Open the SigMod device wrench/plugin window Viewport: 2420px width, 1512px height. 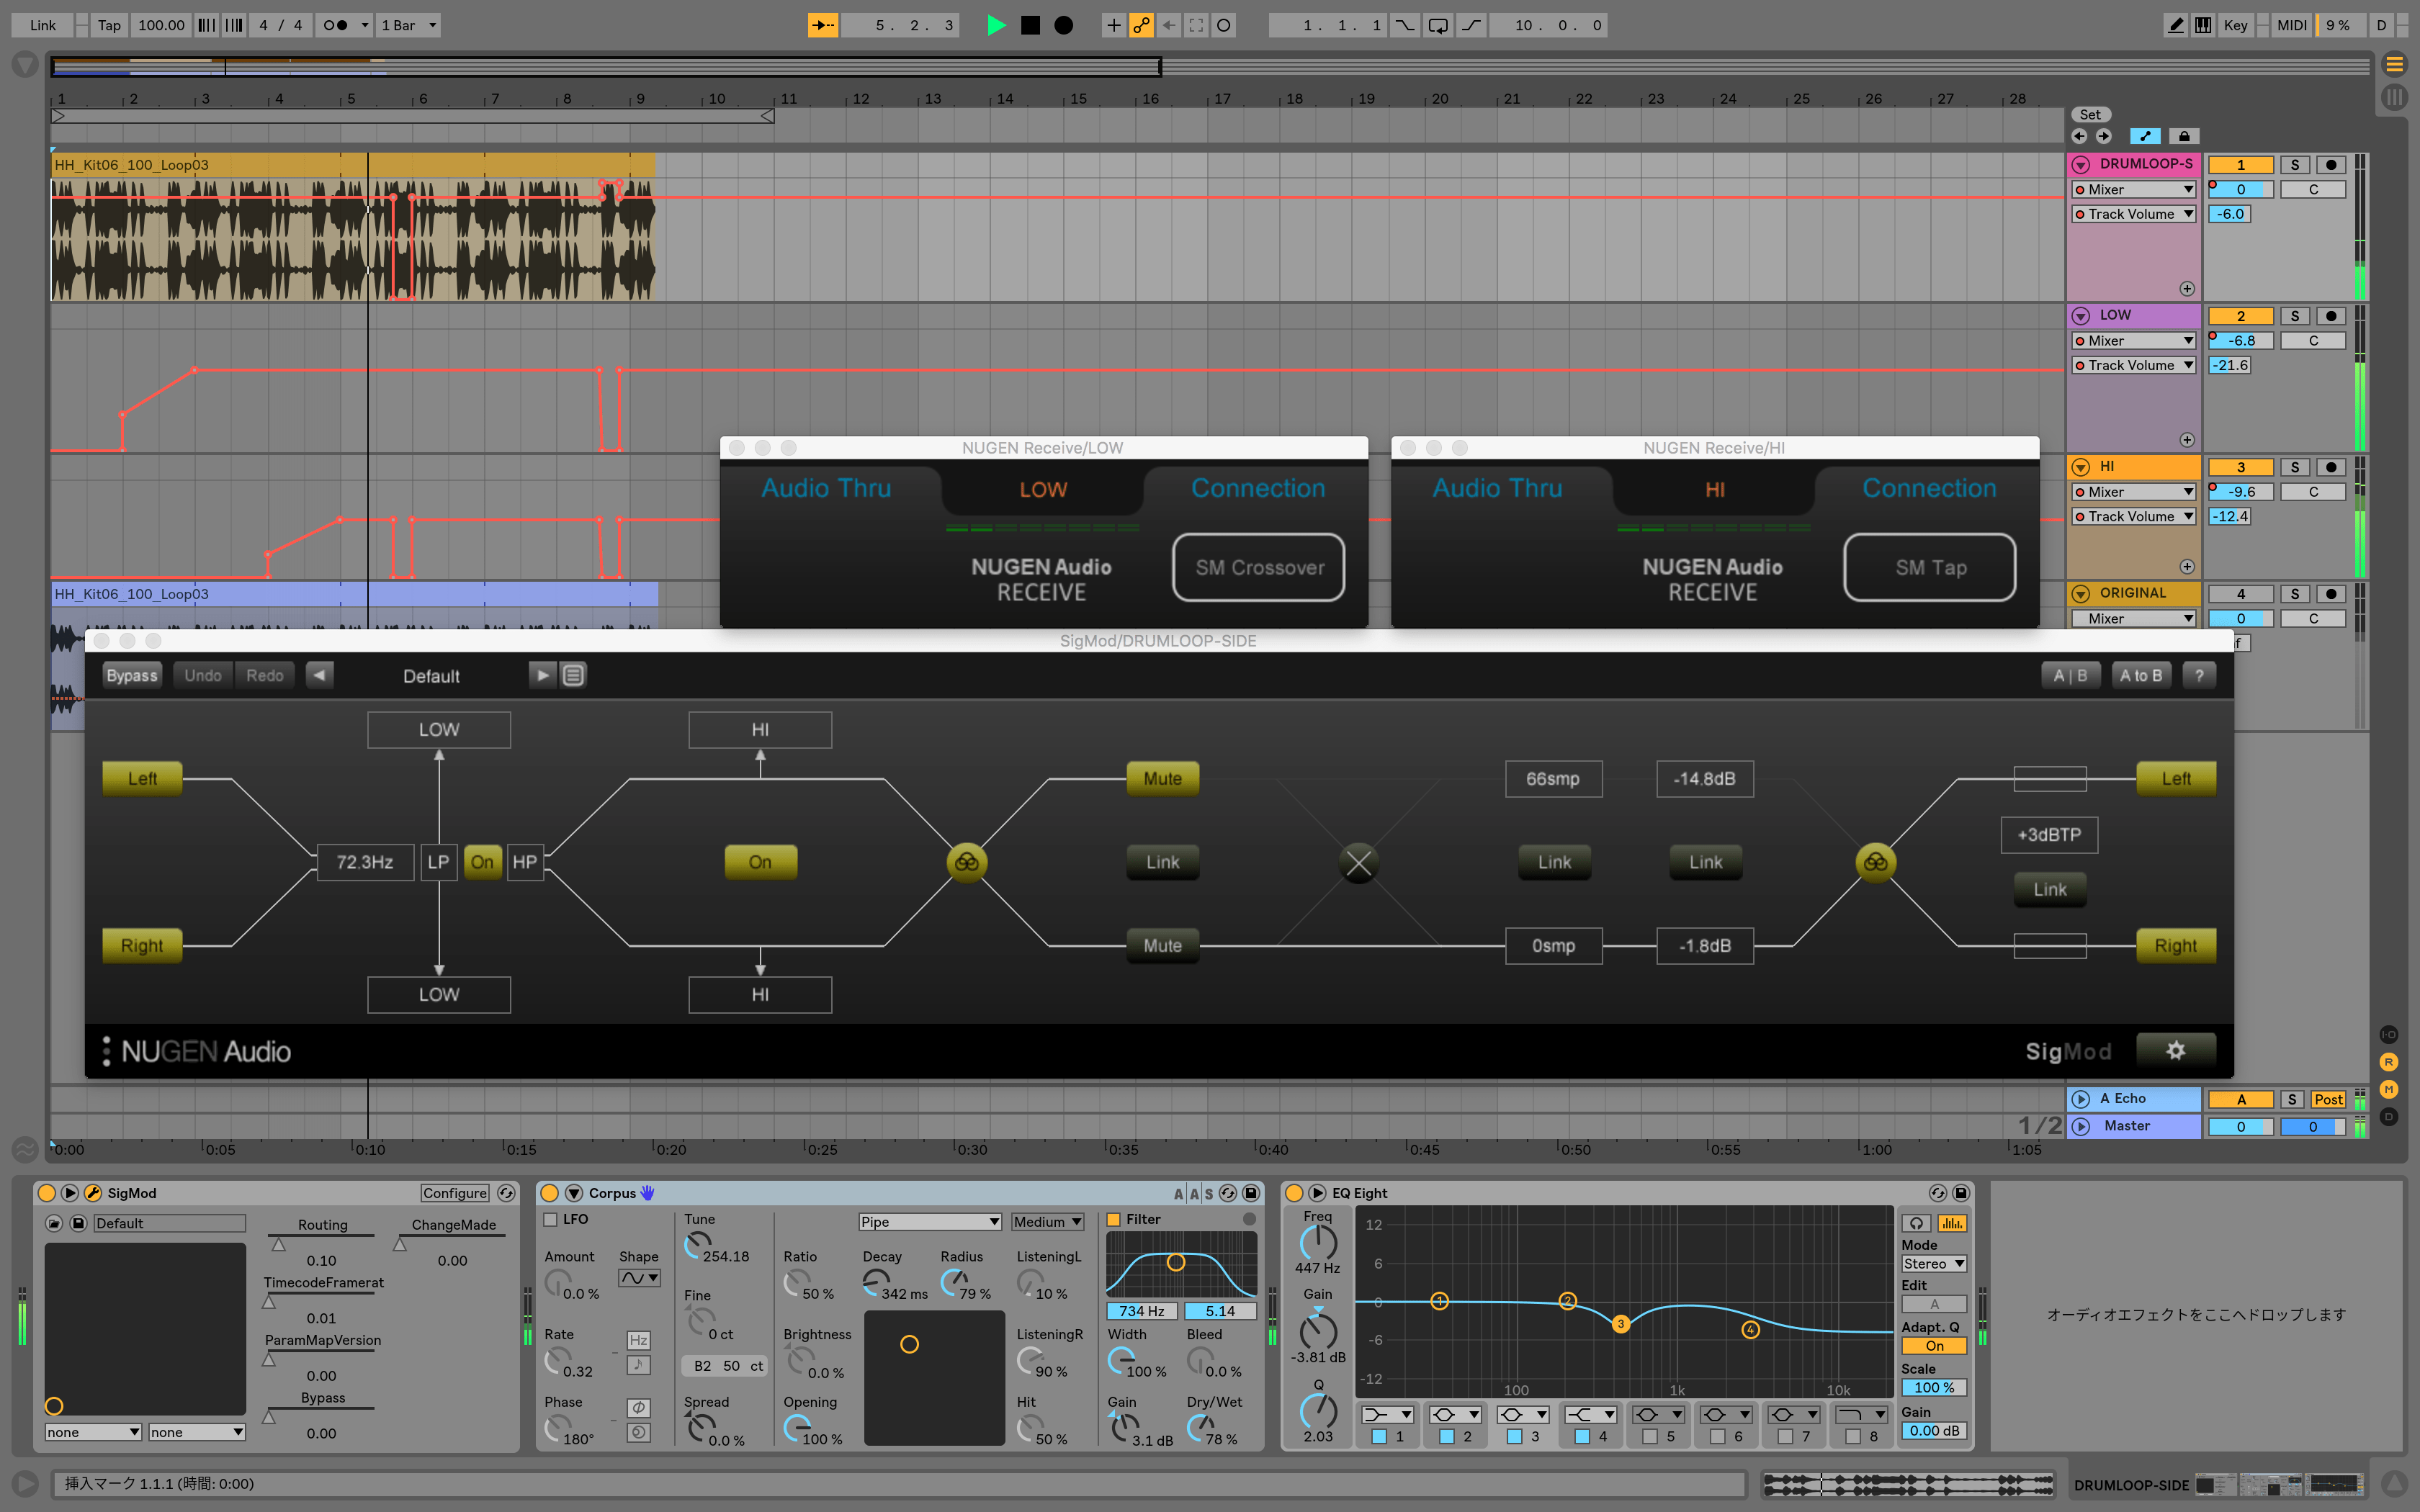pyautogui.click(x=93, y=1193)
